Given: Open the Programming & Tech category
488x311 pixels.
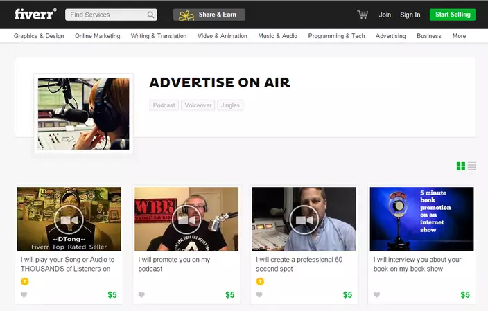Looking at the screenshot, I should (336, 36).
